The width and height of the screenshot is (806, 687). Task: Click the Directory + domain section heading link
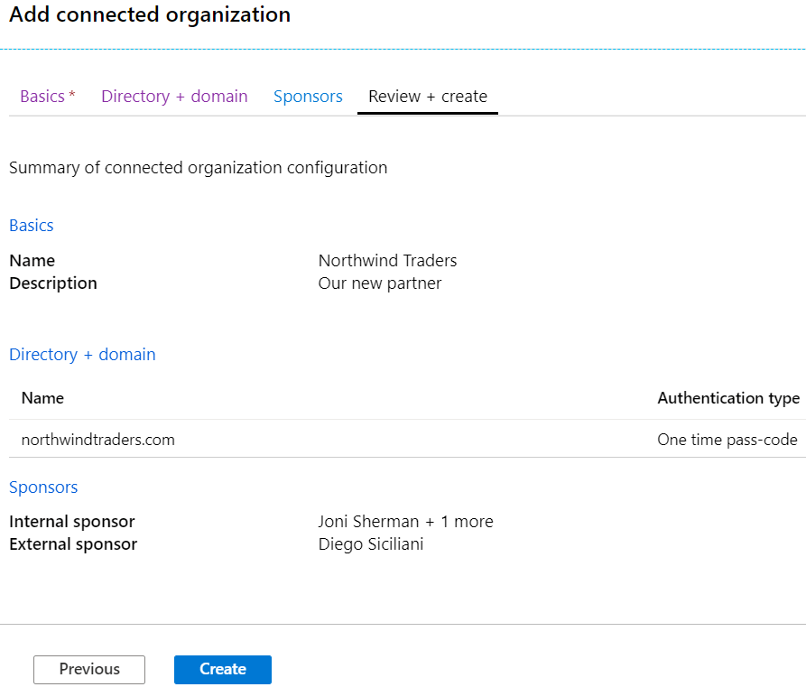click(82, 355)
